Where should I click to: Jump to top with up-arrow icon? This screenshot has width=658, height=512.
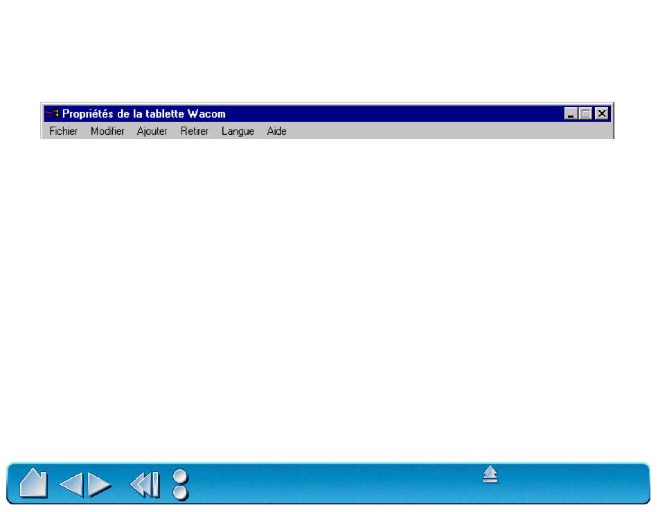pos(490,474)
